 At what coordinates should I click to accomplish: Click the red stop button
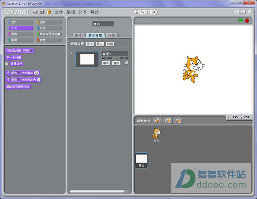[247, 21]
